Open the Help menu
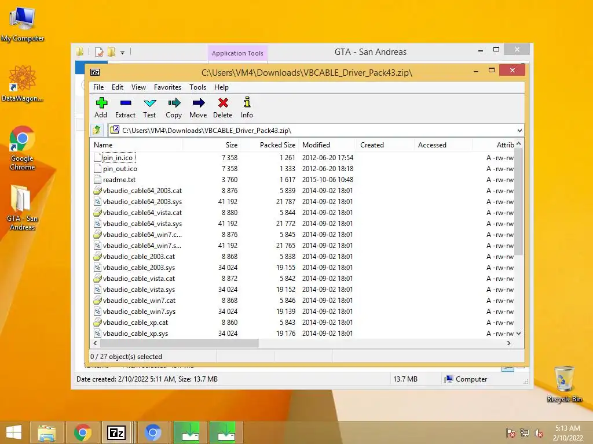 (x=221, y=87)
